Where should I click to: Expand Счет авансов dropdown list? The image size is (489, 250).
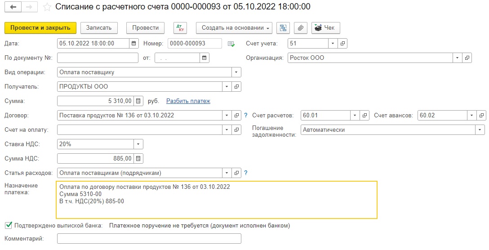tap(472, 115)
